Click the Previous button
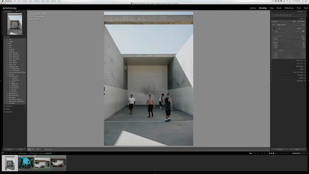 279,149
